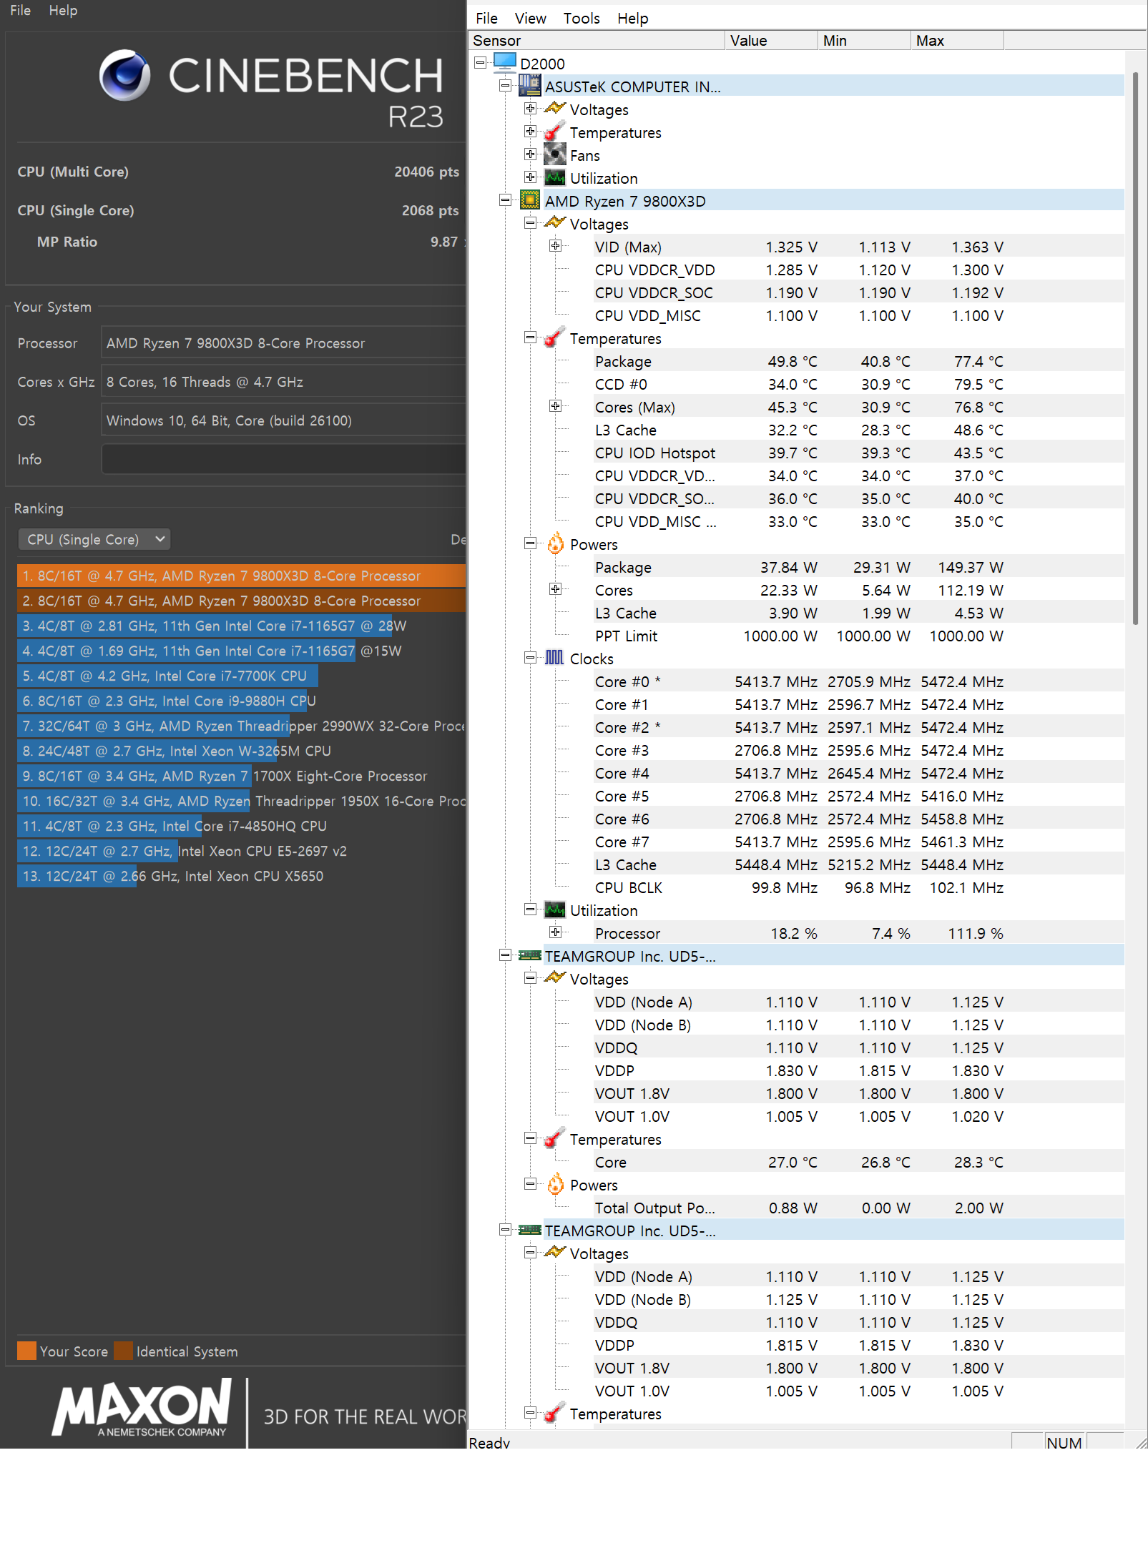Click the D2000 computer monitor icon
The width and height of the screenshot is (1148, 1558).
[505, 63]
